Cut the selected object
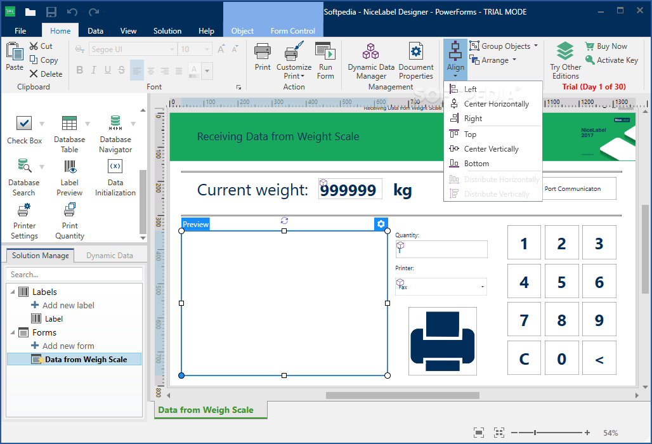The height and width of the screenshot is (444, 652). [x=41, y=46]
